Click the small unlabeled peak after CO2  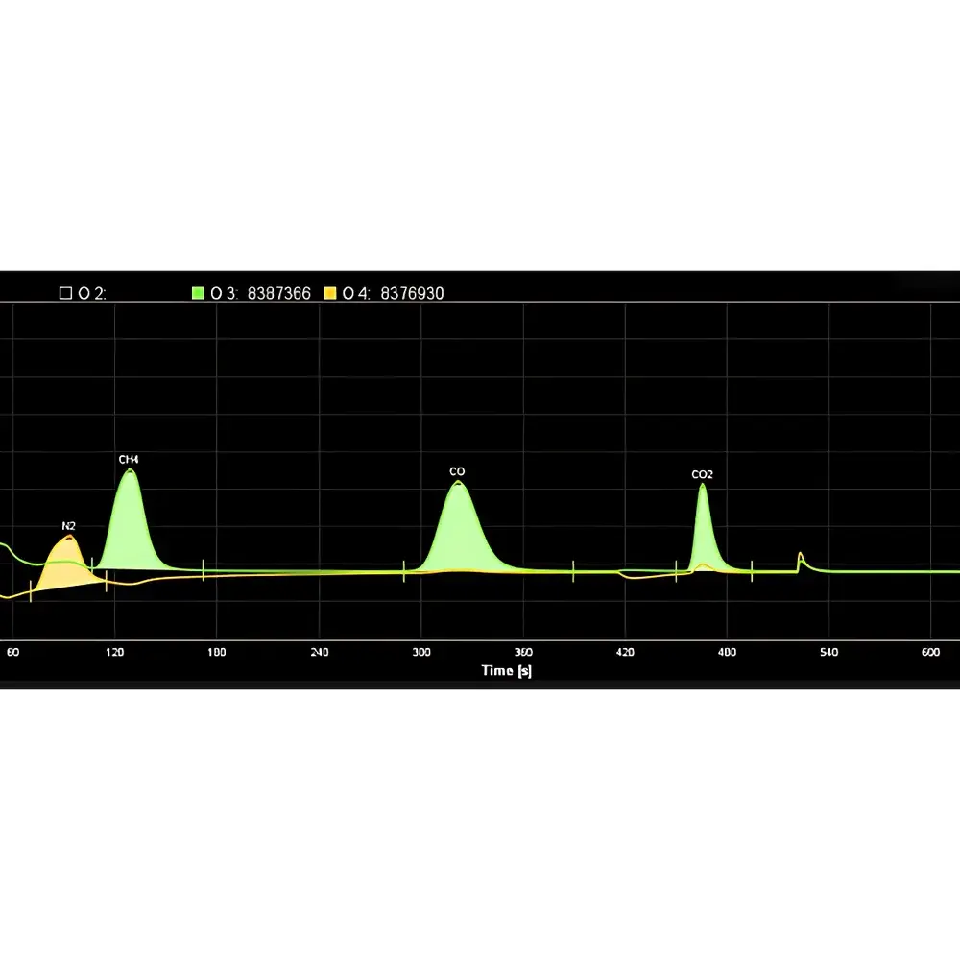pyautogui.click(x=800, y=557)
